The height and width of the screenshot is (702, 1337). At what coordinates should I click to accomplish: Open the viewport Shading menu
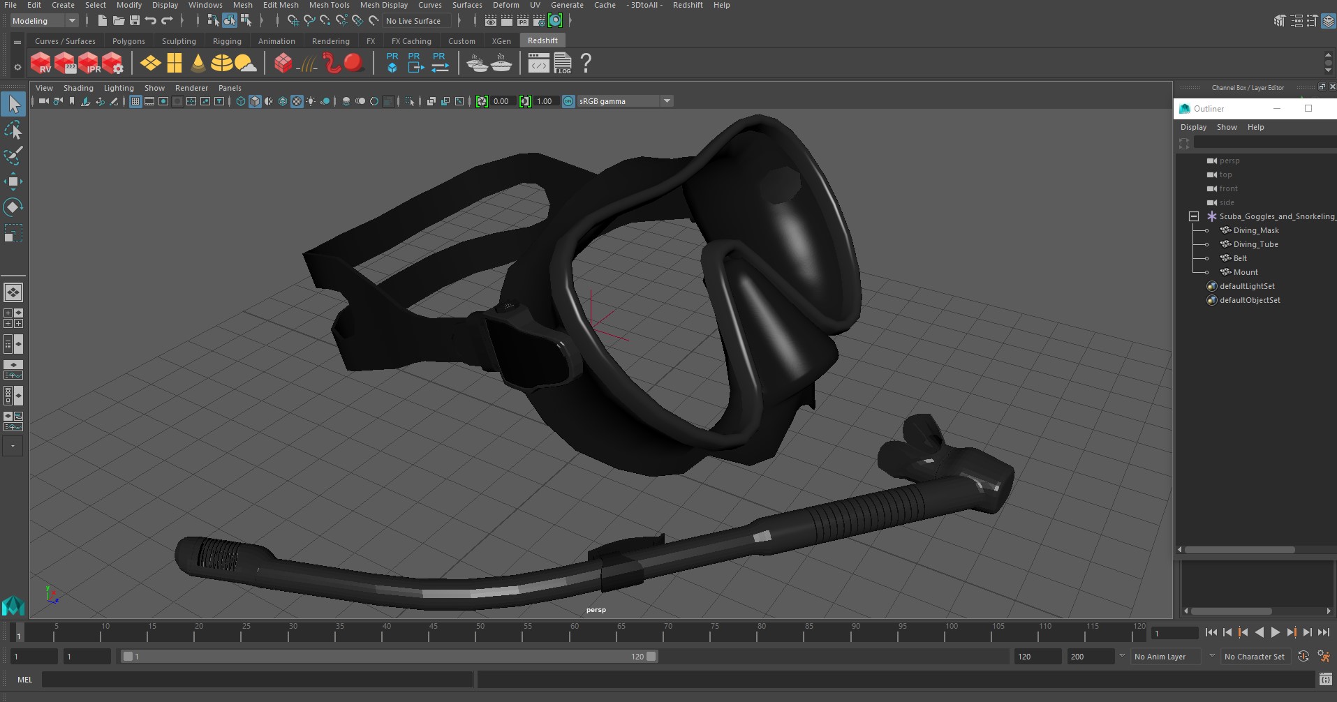point(78,88)
